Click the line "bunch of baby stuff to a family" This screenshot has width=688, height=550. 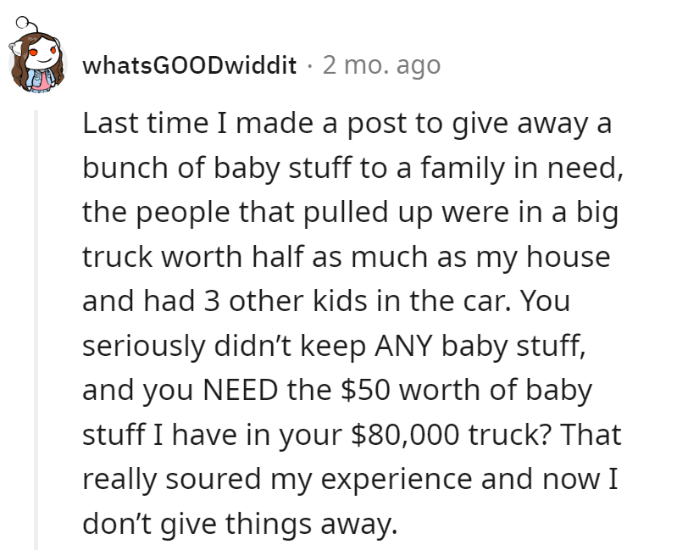coord(353,168)
